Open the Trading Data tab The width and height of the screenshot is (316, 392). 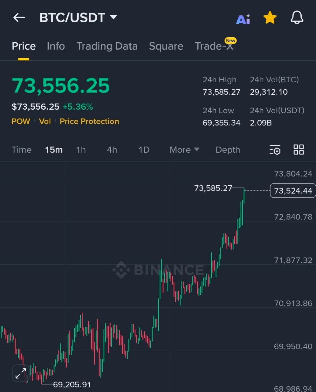(x=107, y=46)
